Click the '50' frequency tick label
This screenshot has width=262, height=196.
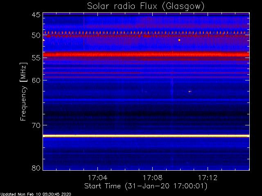point(36,36)
